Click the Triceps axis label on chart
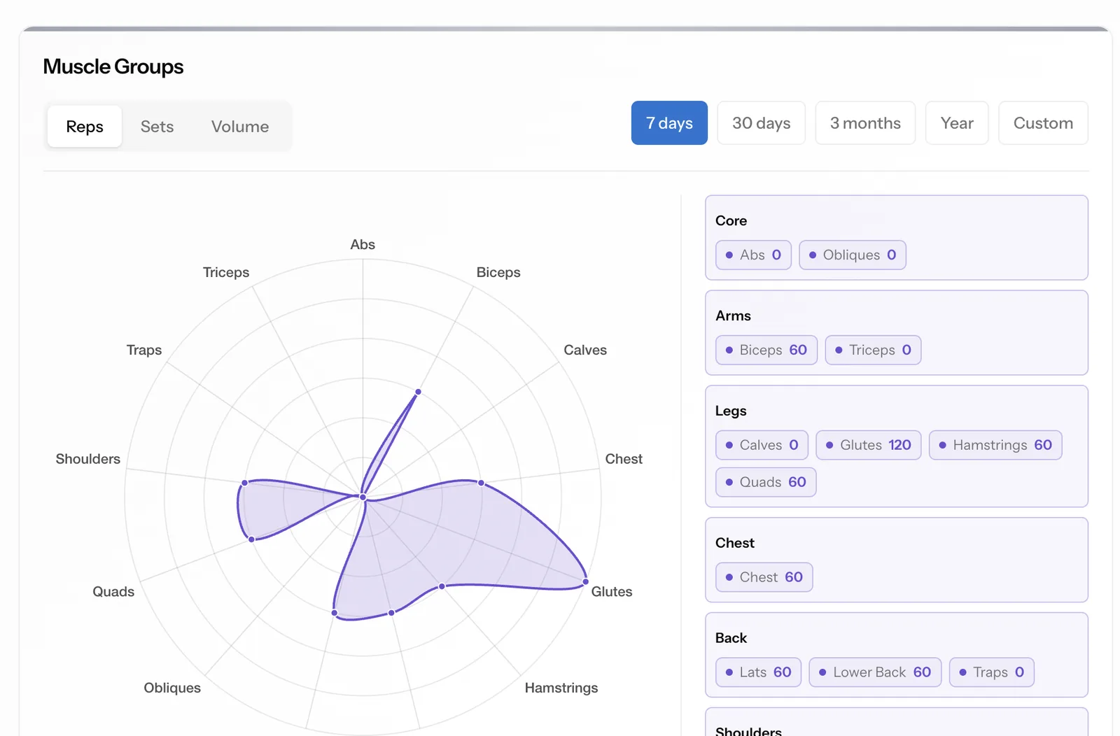The image size is (1120, 736). coord(226,272)
